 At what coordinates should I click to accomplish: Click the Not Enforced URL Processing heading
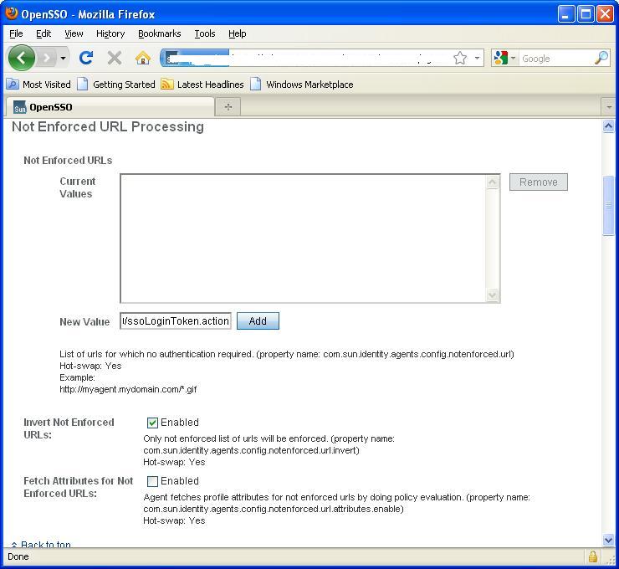[x=108, y=126]
